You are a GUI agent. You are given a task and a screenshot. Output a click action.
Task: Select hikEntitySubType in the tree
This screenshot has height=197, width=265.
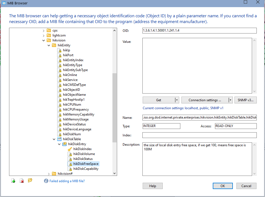[75, 70]
